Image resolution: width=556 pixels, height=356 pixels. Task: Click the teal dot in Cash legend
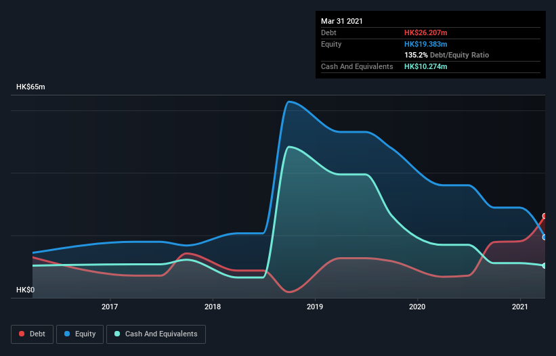[117, 334]
